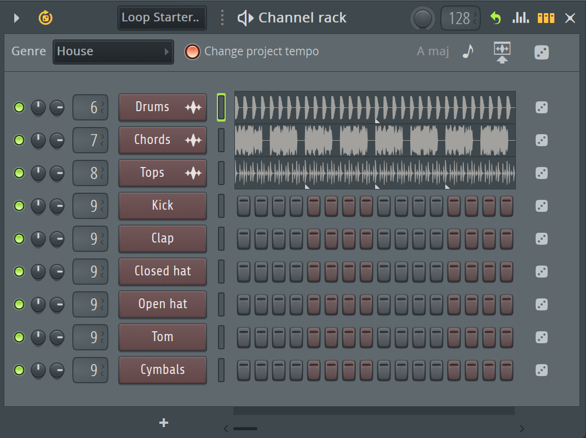Open the Kick channel button
The height and width of the screenshot is (438, 586).
[163, 205]
